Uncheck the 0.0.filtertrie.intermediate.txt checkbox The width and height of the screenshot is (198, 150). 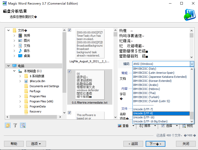click(x=70, y=71)
